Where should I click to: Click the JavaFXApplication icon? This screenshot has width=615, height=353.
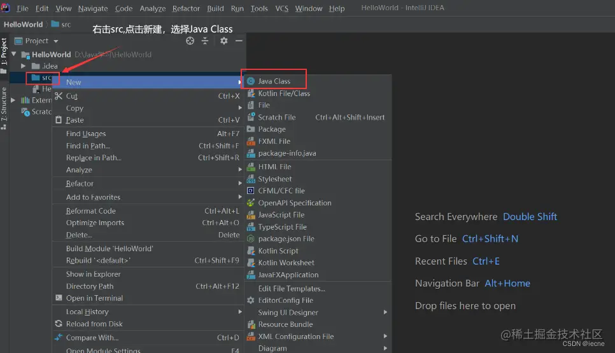point(251,275)
